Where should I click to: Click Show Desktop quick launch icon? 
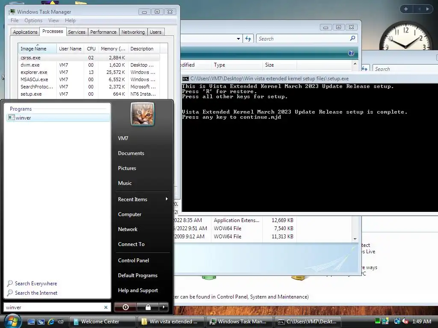click(x=31, y=322)
